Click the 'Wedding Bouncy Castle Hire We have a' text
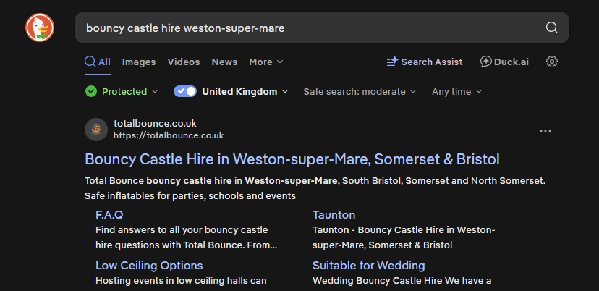This screenshot has width=599, height=291. (402, 281)
